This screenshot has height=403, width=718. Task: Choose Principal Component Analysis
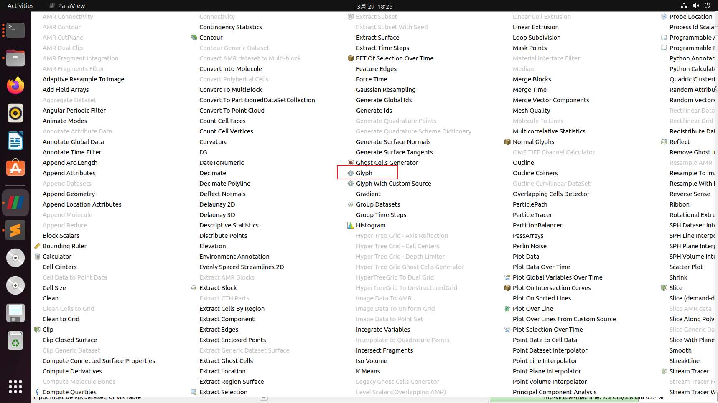tap(555, 392)
